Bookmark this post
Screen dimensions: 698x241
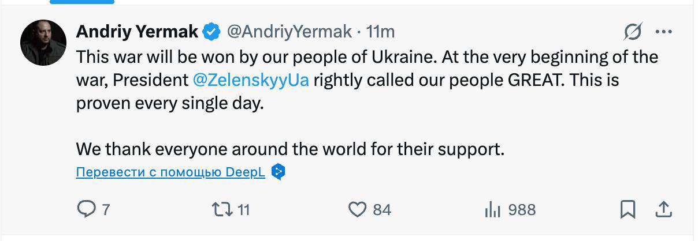point(628,209)
